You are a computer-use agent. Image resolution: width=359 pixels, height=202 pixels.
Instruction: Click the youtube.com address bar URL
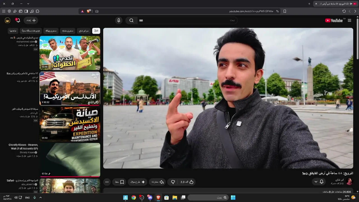click(x=251, y=11)
